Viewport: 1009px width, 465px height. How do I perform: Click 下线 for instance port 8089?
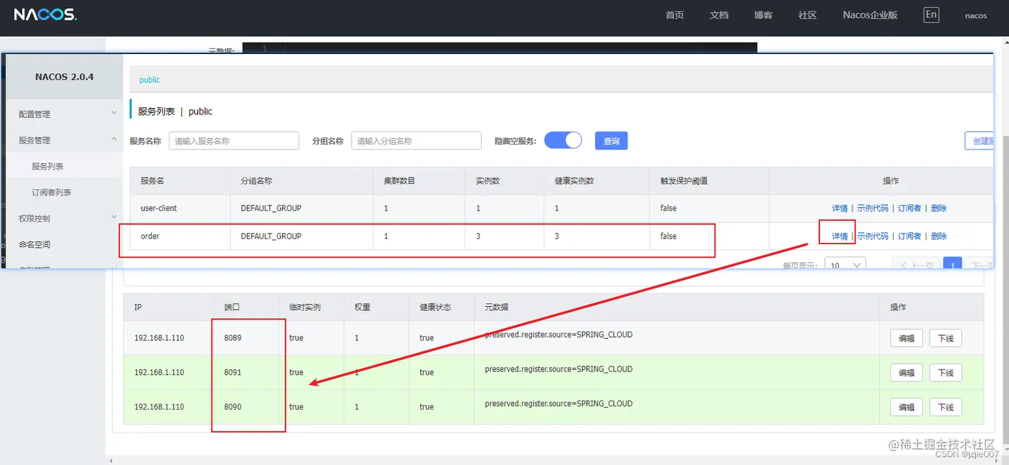point(946,338)
